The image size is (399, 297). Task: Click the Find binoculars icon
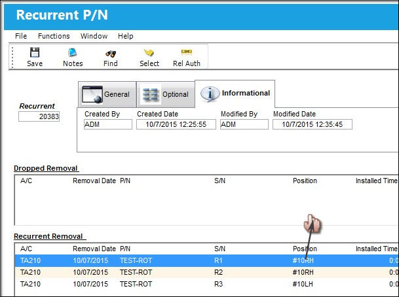pos(111,54)
